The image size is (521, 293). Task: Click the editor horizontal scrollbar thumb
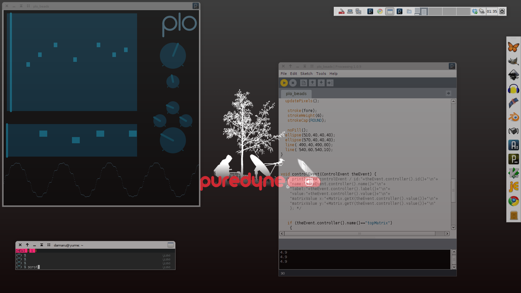coord(360,233)
